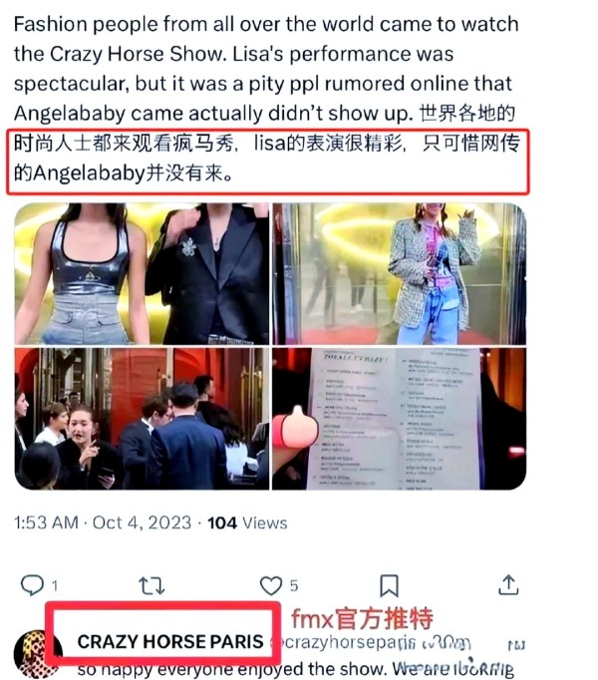
Task: Click the reply count of 1
Action: (55, 586)
